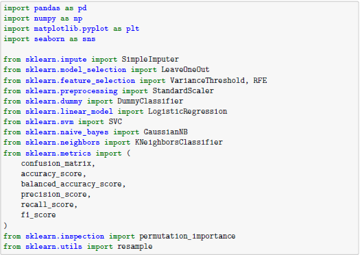Click the 'seaborn' module name
This screenshot has height=255, width=360.
point(49,39)
